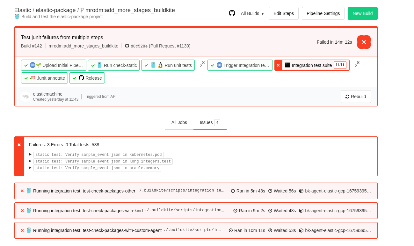Click the Edit Steps button
Screen dimensions: 414x246
coord(284,13)
